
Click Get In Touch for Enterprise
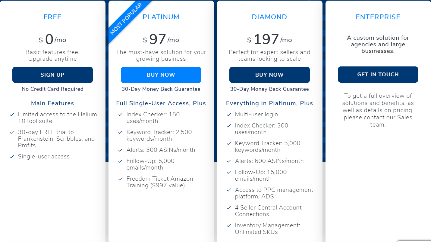pyautogui.click(x=378, y=75)
